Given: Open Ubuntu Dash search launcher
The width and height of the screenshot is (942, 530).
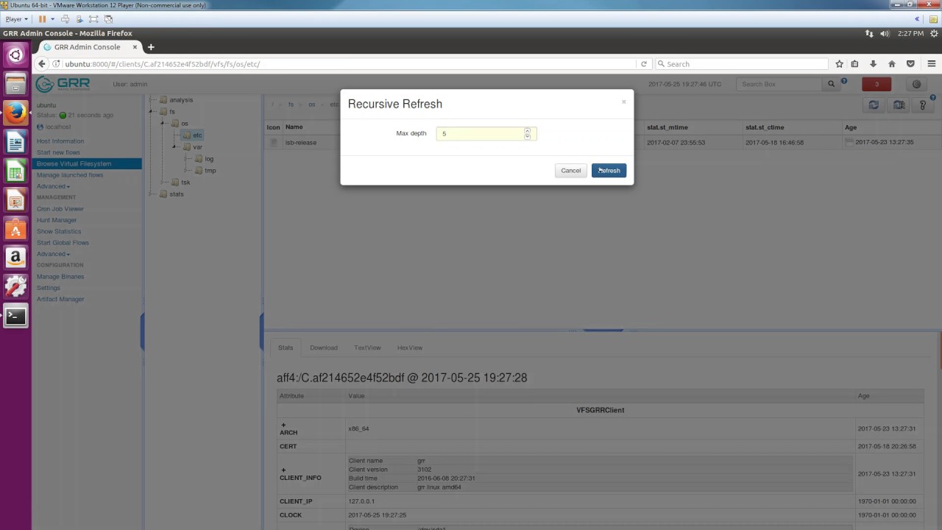Looking at the screenshot, I should pyautogui.click(x=15, y=55).
